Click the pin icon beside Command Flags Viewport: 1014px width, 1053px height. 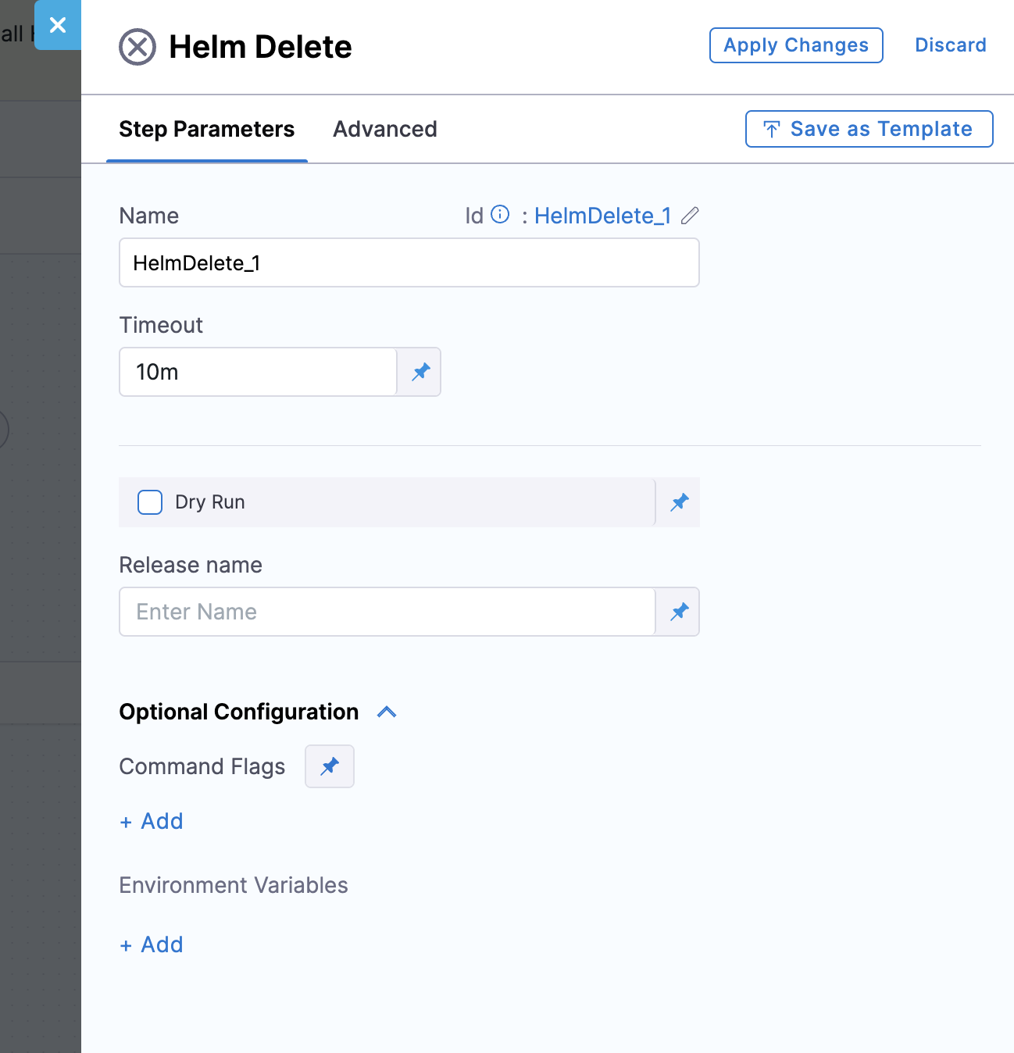tap(329, 766)
